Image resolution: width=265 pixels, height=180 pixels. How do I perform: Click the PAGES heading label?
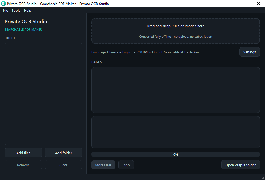[x=97, y=62]
